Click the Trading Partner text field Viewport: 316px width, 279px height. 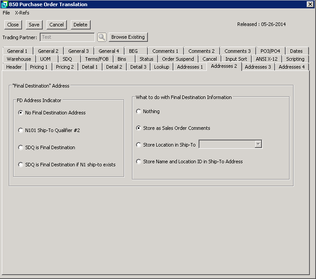click(67, 37)
